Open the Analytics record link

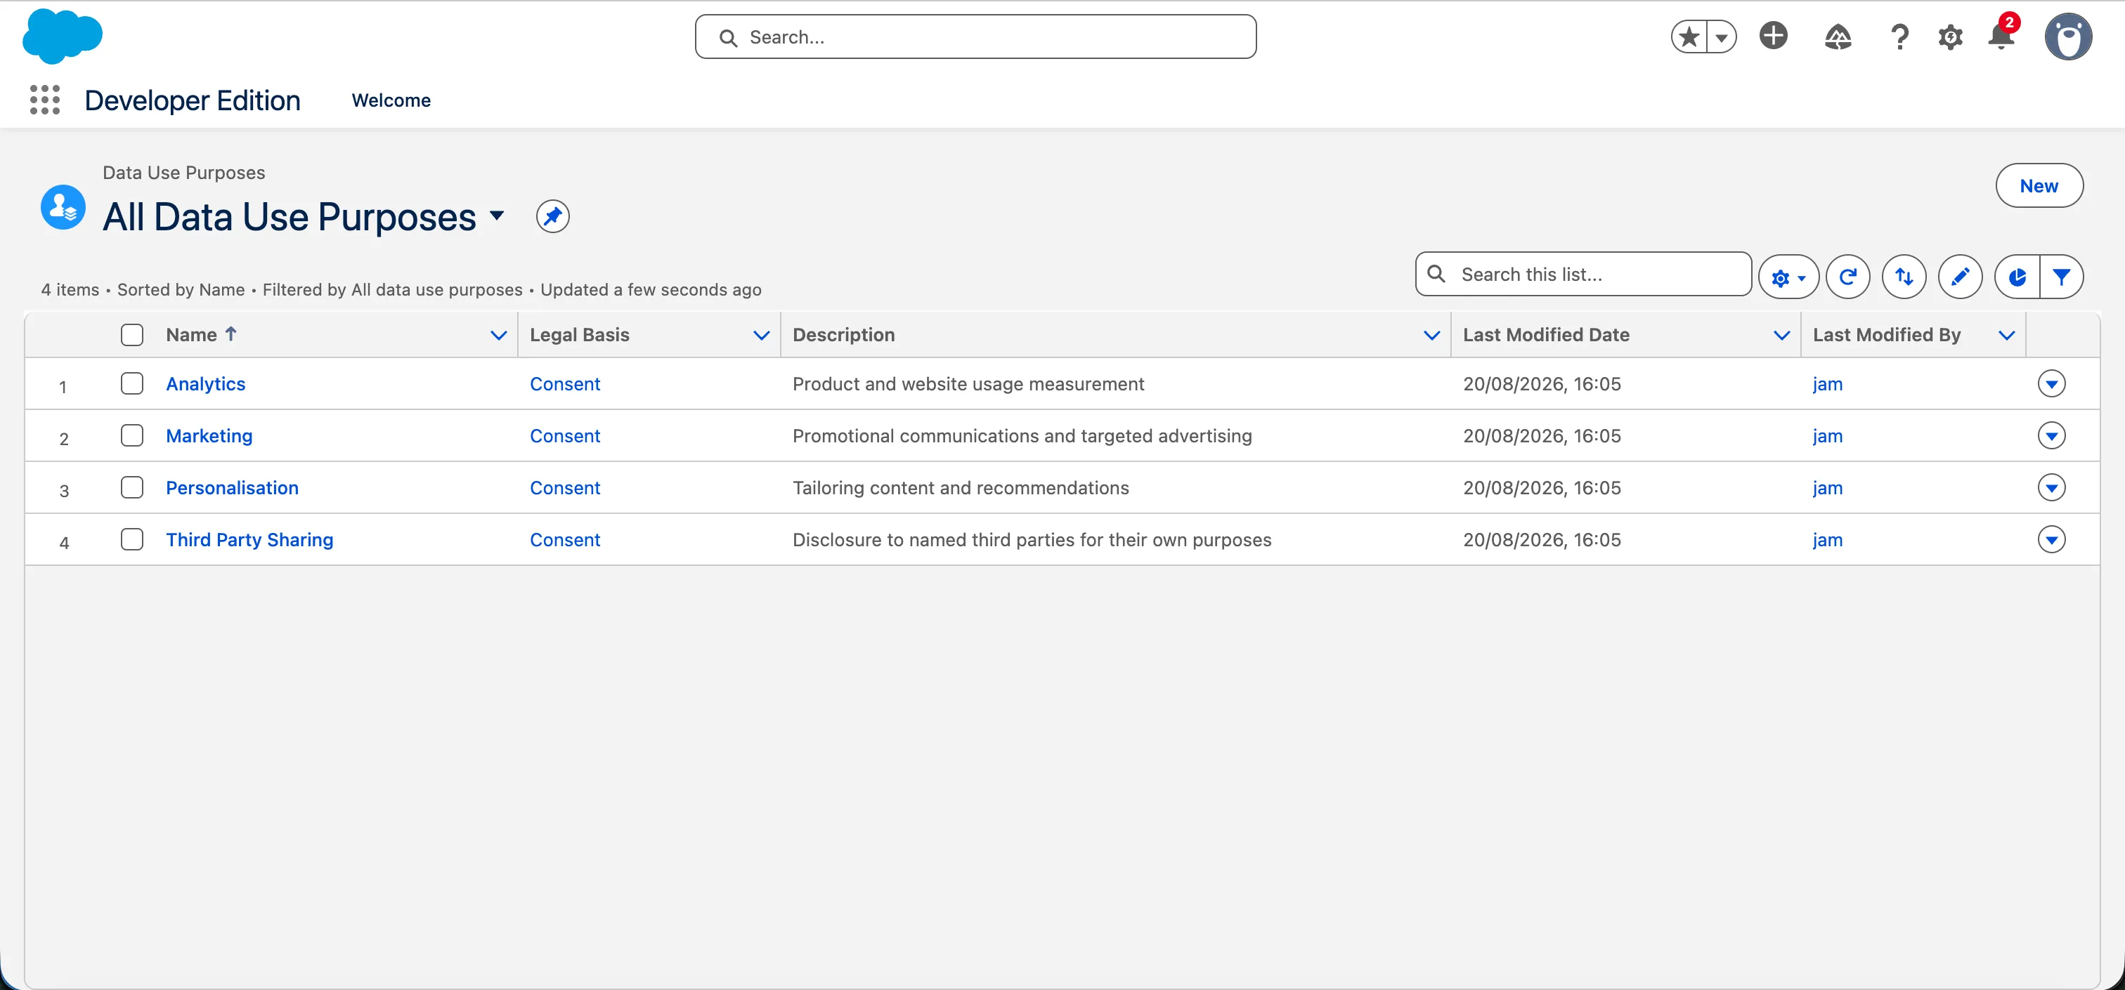click(205, 384)
